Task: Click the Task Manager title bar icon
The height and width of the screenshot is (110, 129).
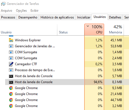Action: pos(3,4)
